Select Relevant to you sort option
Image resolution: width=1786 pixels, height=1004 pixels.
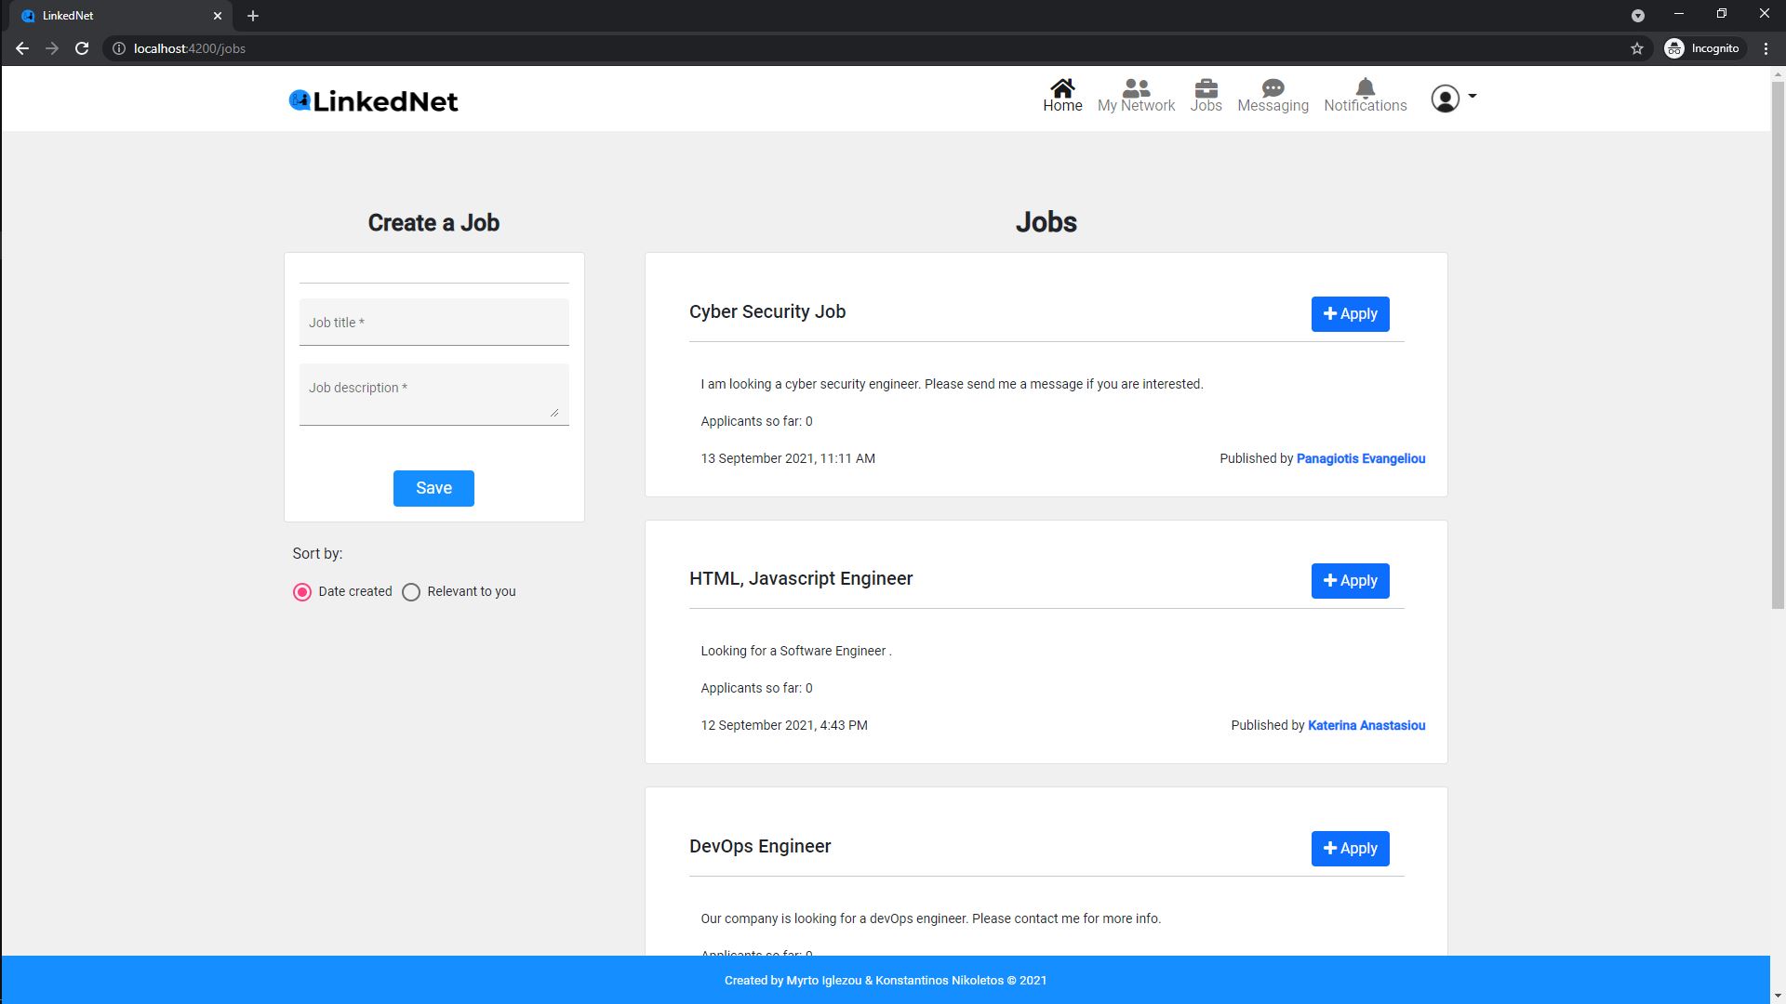tap(411, 592)
